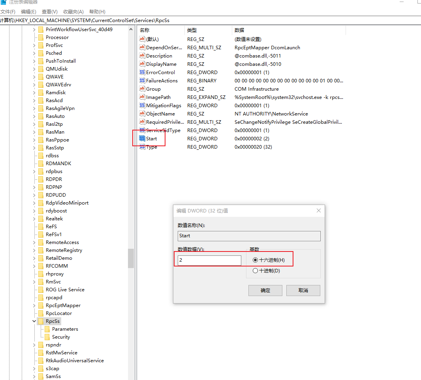Collapse the RpcSs tree node
Viewport: 421px width, 380px height.
34,321
